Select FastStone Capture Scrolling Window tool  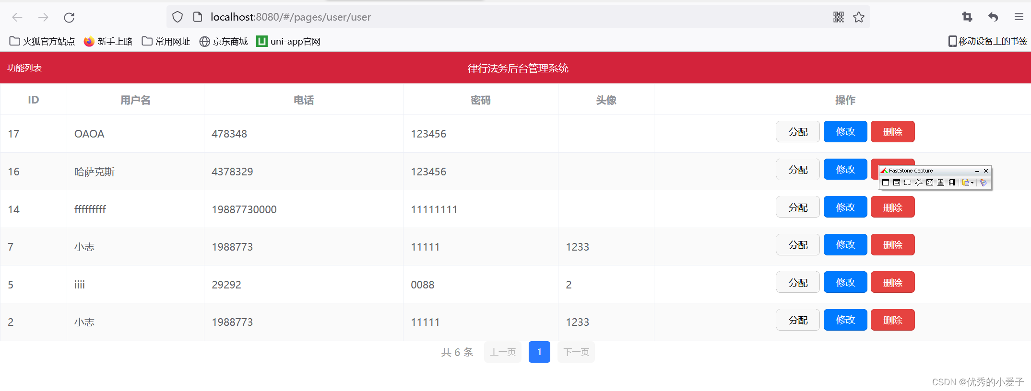[941, 183]
